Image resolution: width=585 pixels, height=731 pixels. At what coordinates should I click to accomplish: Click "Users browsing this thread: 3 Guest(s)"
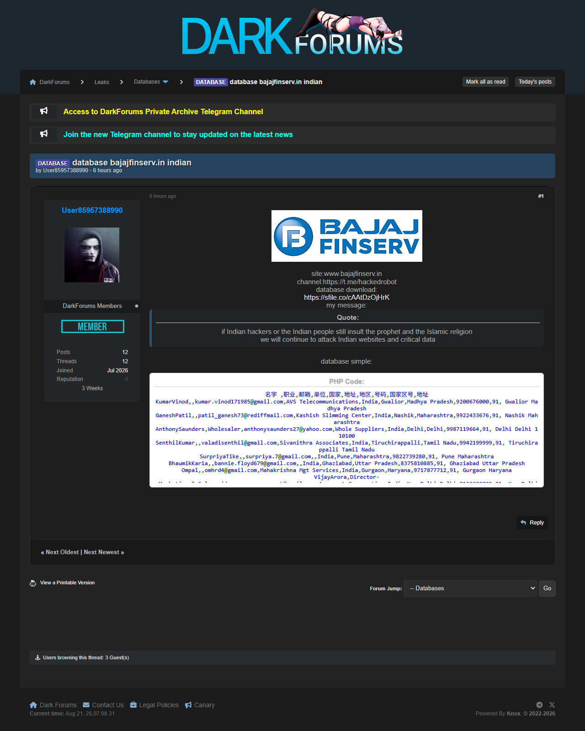(x=86, y=658)
